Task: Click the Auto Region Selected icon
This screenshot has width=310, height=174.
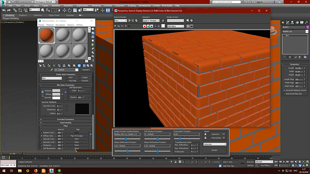Action: pos(133,20)
